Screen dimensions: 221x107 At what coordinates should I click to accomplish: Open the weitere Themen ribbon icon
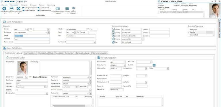click(x=73, y=8)
